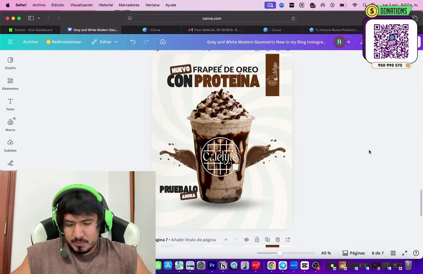
Task: Toggle the Safari sidebar
Action: point(31,18)
